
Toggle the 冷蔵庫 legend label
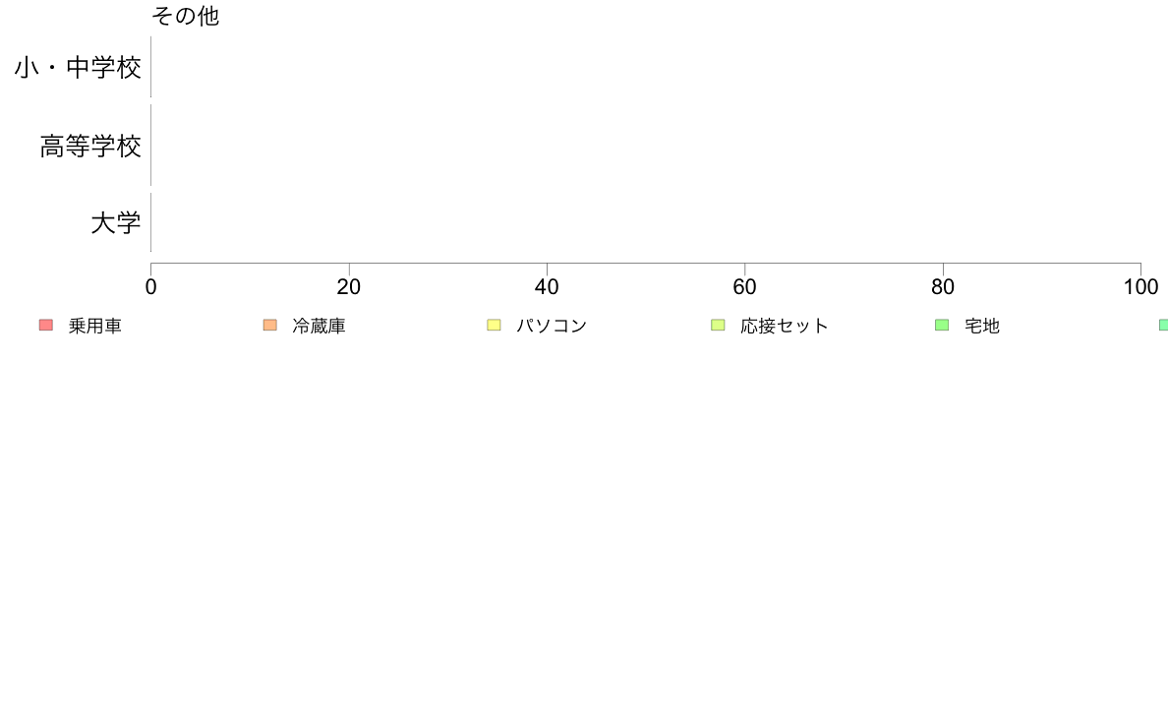pyautogui.click(x=319, y=327)
